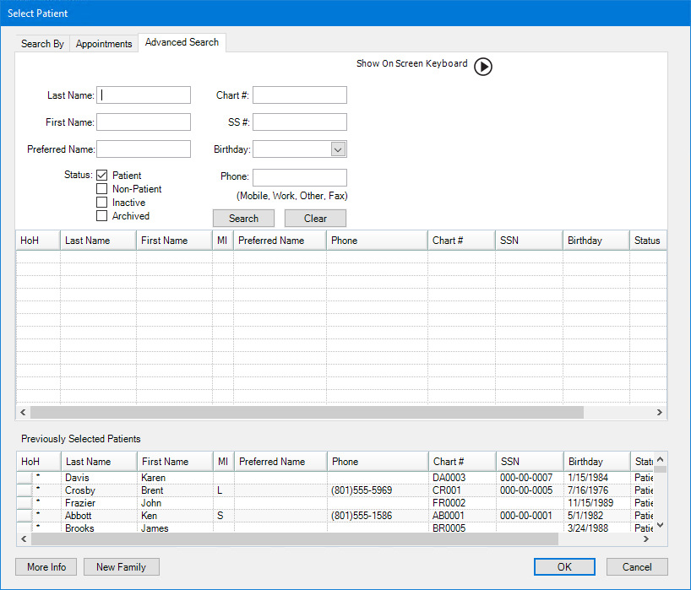The image size is (691, 590).
Task: Check the Inactive status checkbox
Action: click(x=101, y=202)
